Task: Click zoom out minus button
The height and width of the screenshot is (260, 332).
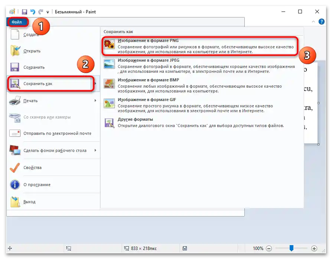Action: [x=269, y=248]
